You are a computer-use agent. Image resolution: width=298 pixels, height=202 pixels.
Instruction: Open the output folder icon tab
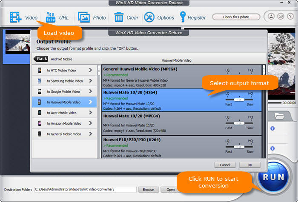(x=279, y=116)
